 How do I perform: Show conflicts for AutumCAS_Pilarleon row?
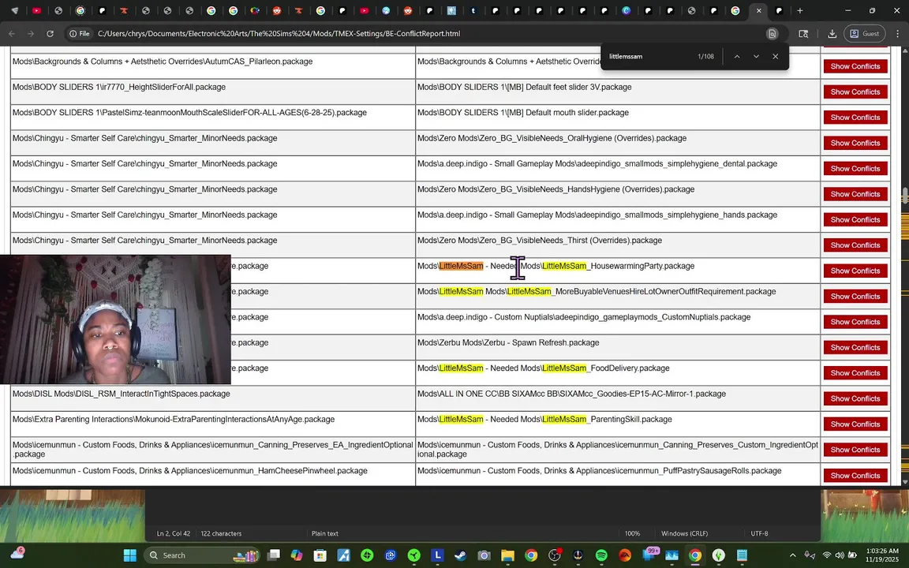tap(855, 66)
